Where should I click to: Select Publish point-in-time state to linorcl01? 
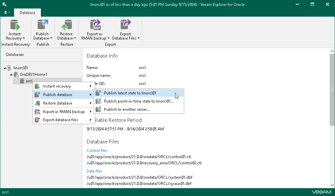pyautogui.click(x=139, y=101)
